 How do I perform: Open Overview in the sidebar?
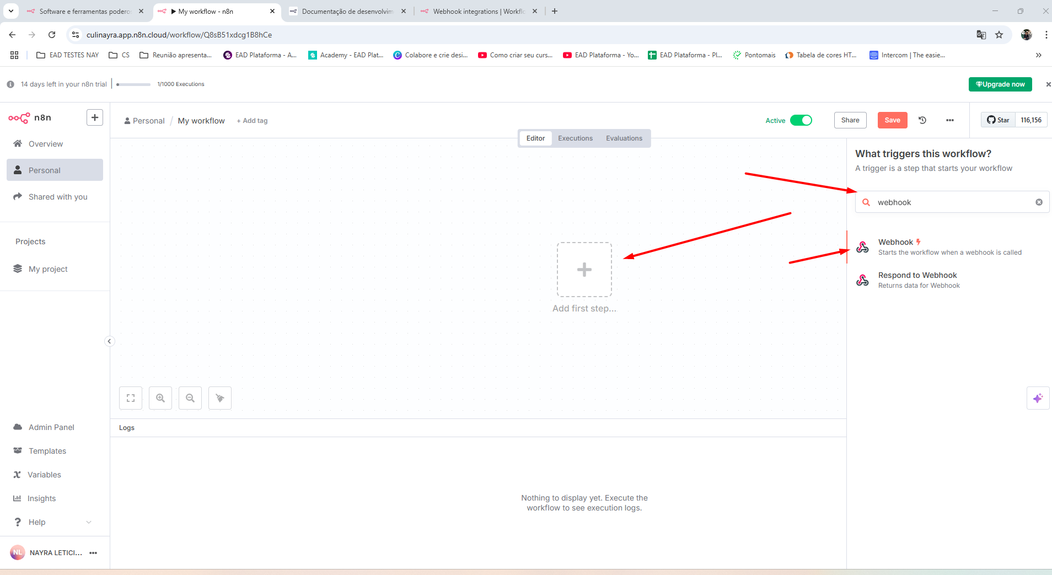tap(55, 144)
